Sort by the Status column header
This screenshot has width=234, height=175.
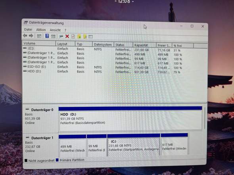[x=123, y=45]
